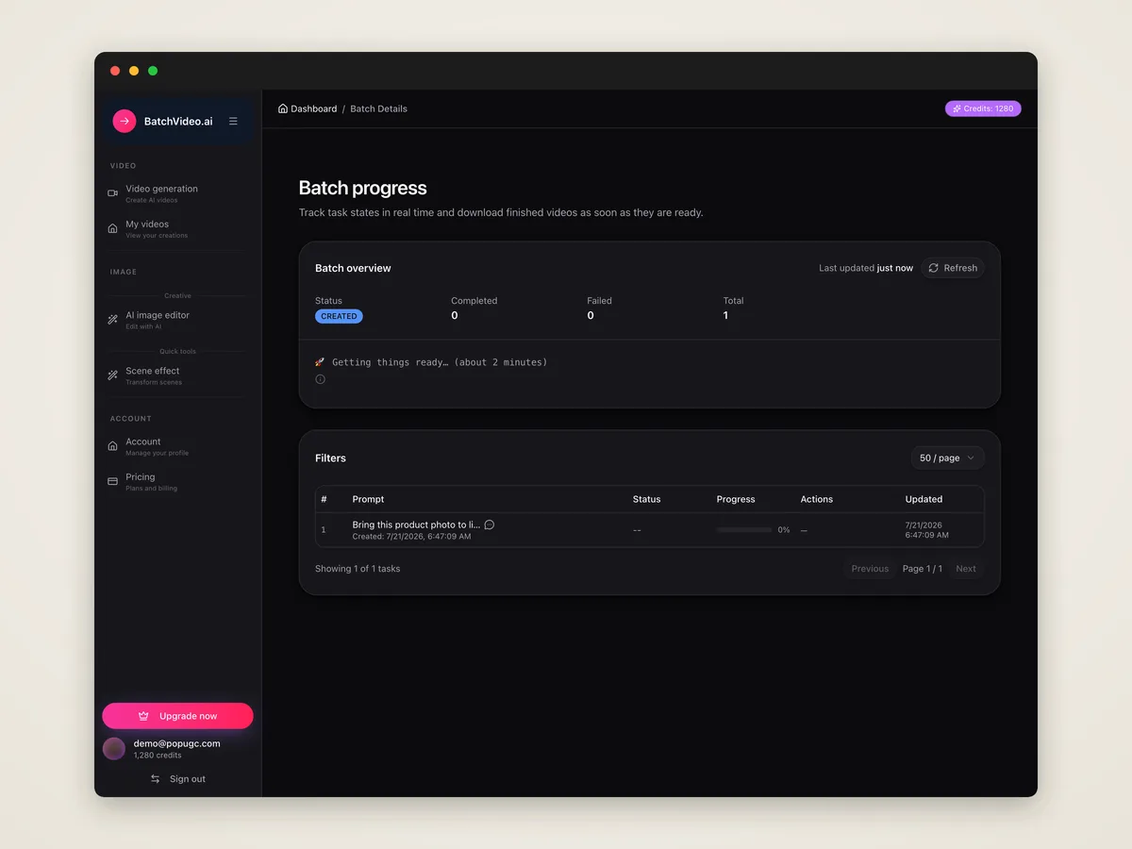
Task: Click the Progress column header
Action: (736, 499)
